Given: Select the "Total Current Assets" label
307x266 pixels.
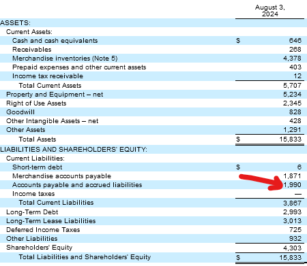Looking at the screenshot, I should [x=50, y=86].
